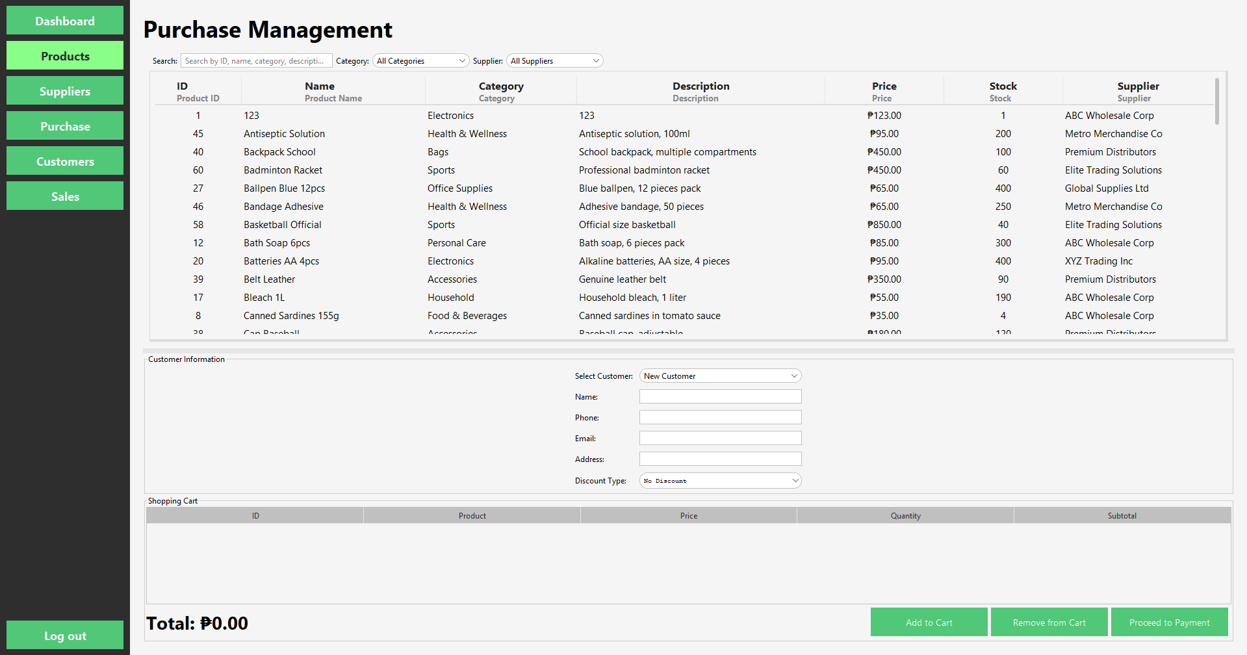Viewport: 1247px width, 655px height.
Task: Sort products by the Price column header
Action: coord(884,86)
